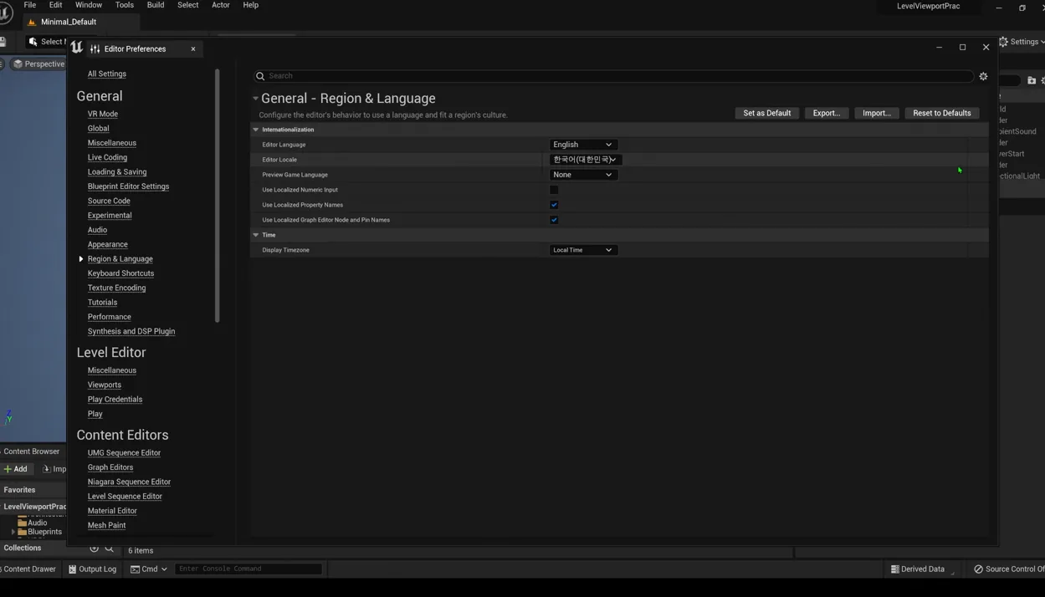Click the viewport axis gizmo
The width and height of the screenshot is (1045, 597).
(8, 416)
